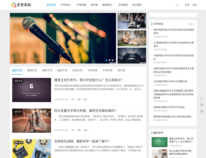This screenshot has height=158, width=206.
Task: Open article title 播音主持艺考中，即兴评述是什么
Action: point(88,80)
